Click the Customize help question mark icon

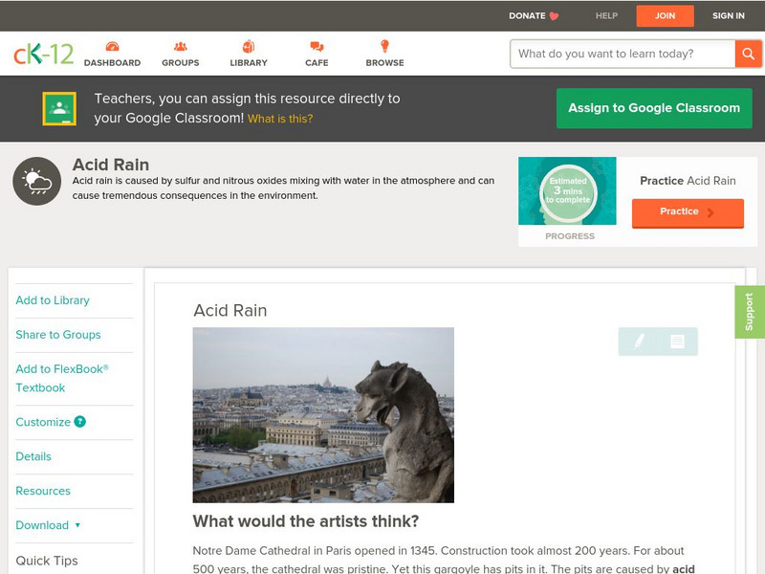pos(80,422)
